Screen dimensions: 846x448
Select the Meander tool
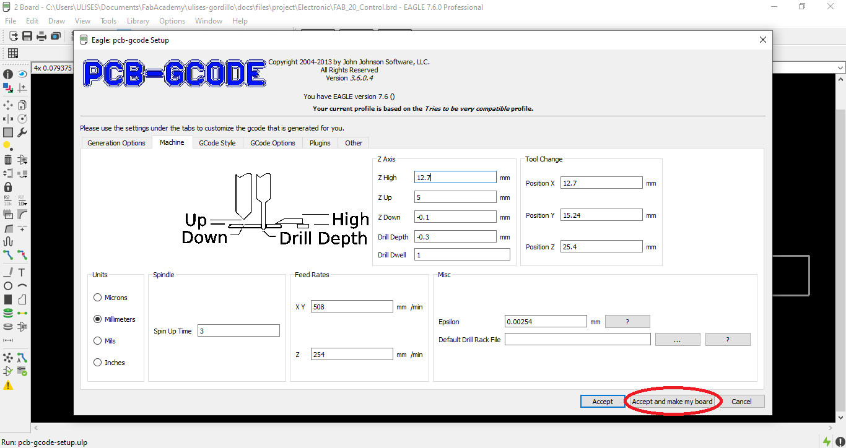pyautogui.click(x=8, y=241)
